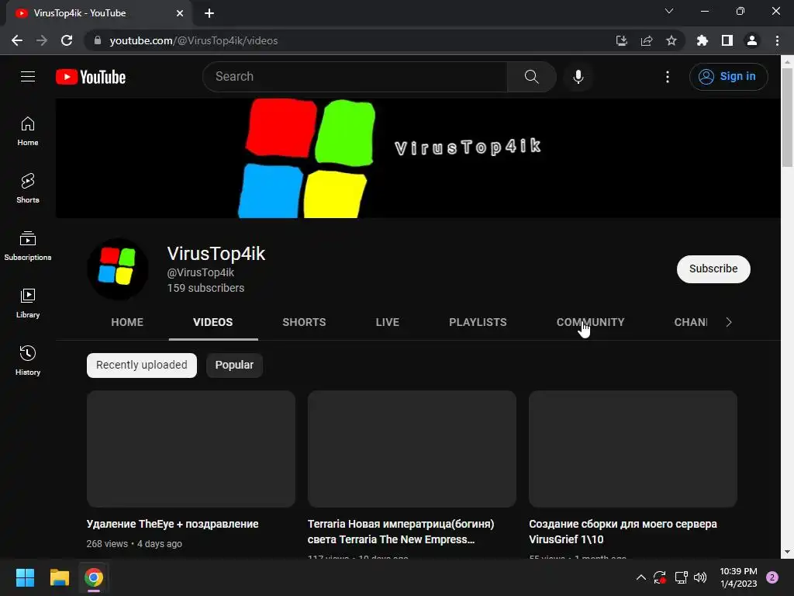The width and height of the screenshot is (794, 596).
Task: Click the VirusTop4ik channel banner
Action: (x=418, y=158)
